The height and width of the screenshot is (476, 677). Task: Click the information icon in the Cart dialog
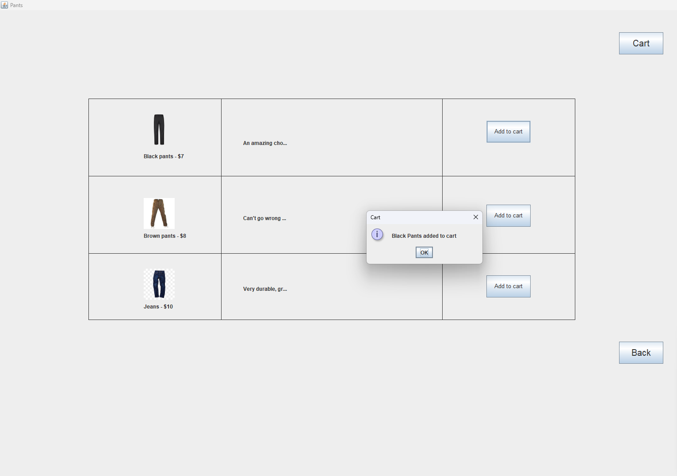[377, 234]
